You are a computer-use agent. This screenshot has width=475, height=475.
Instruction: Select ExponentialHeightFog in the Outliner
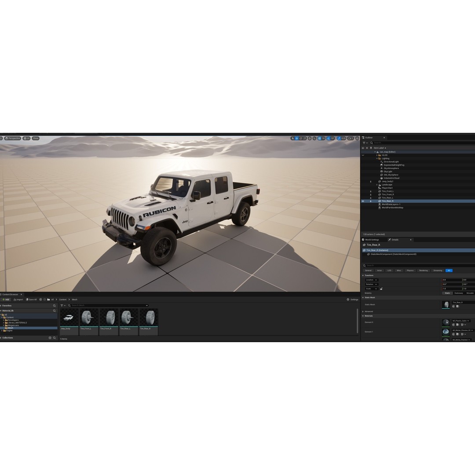coord(394,165)
